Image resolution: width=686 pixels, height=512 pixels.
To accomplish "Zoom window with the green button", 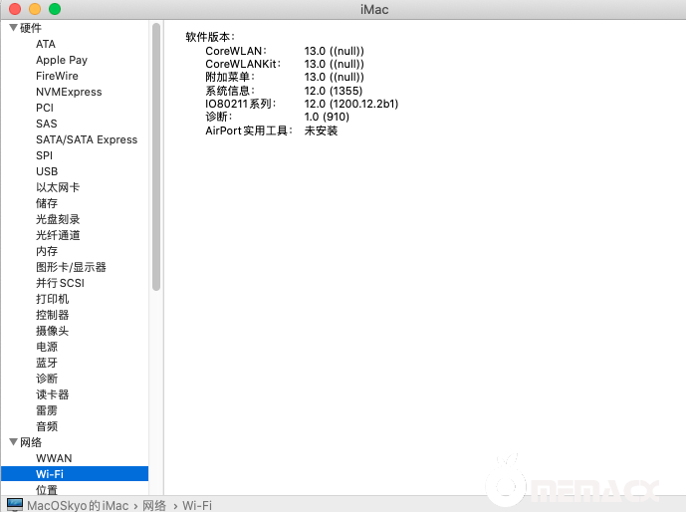I will pos(55,9).
